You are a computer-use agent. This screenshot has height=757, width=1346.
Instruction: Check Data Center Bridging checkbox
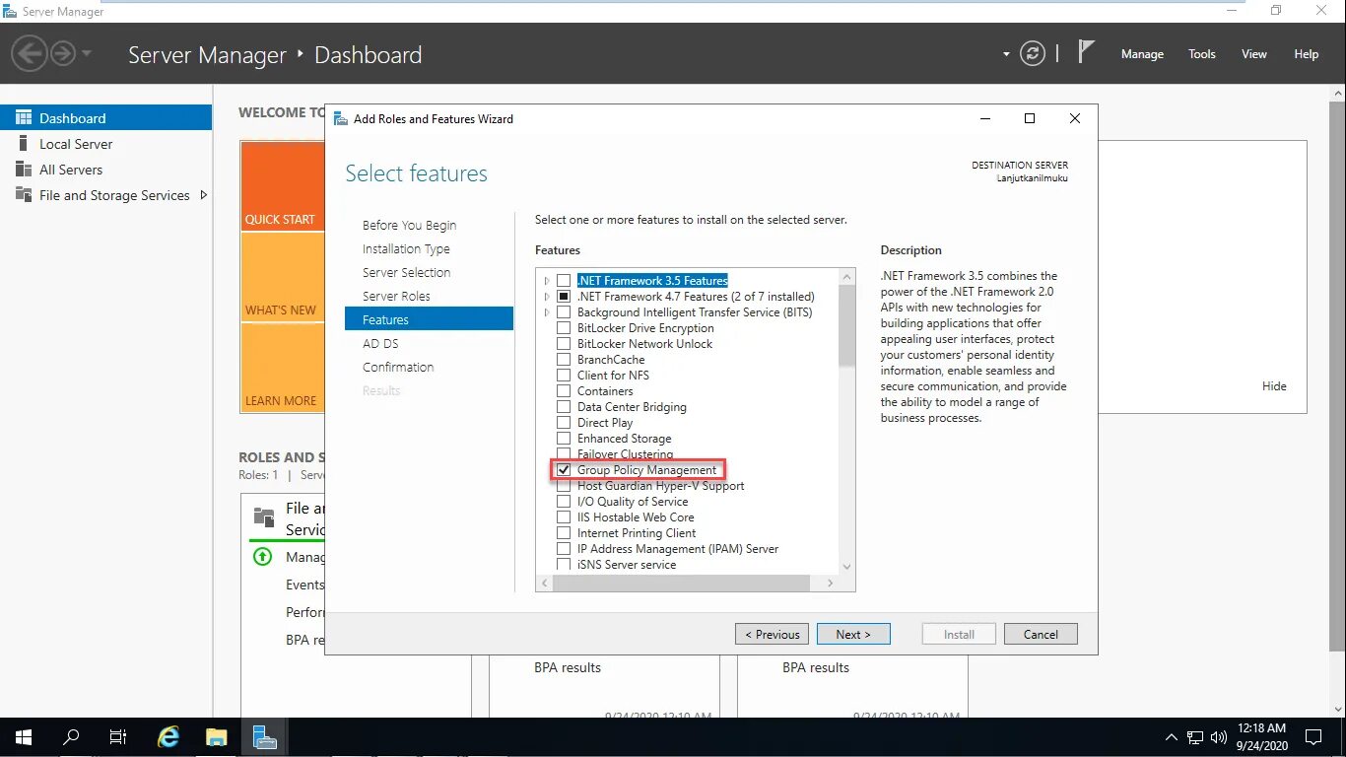pos(564,407)
